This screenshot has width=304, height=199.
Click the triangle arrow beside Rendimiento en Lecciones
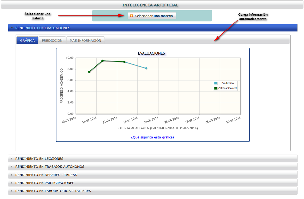[12, 159]
